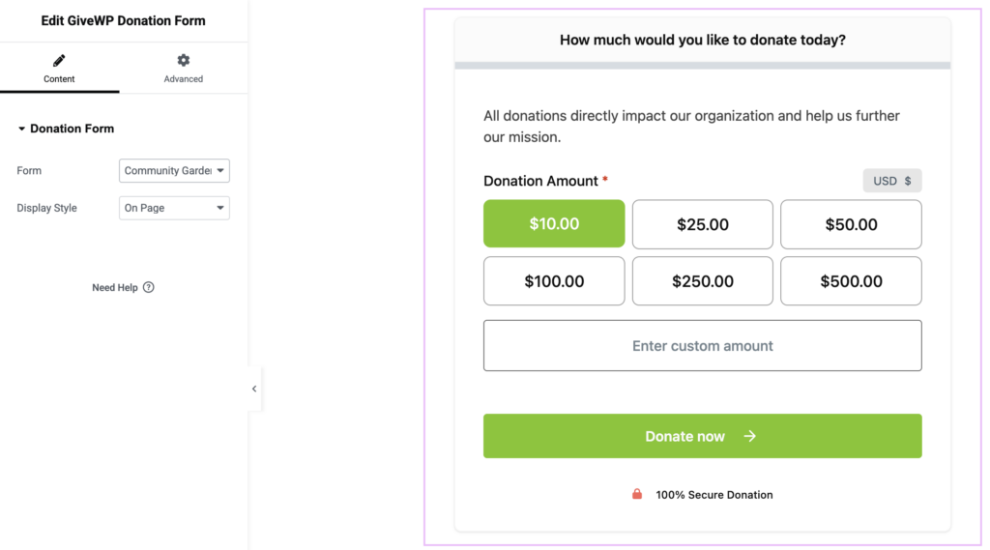Choose the $25.00 donation amount
Viewport: 990px width, 550px height.
pos(703,224)
